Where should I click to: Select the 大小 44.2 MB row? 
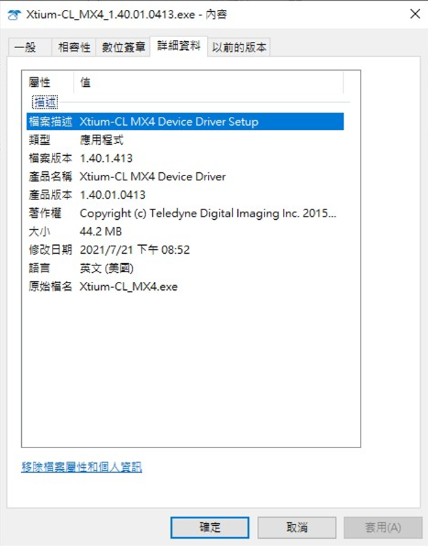pos(185,232)
